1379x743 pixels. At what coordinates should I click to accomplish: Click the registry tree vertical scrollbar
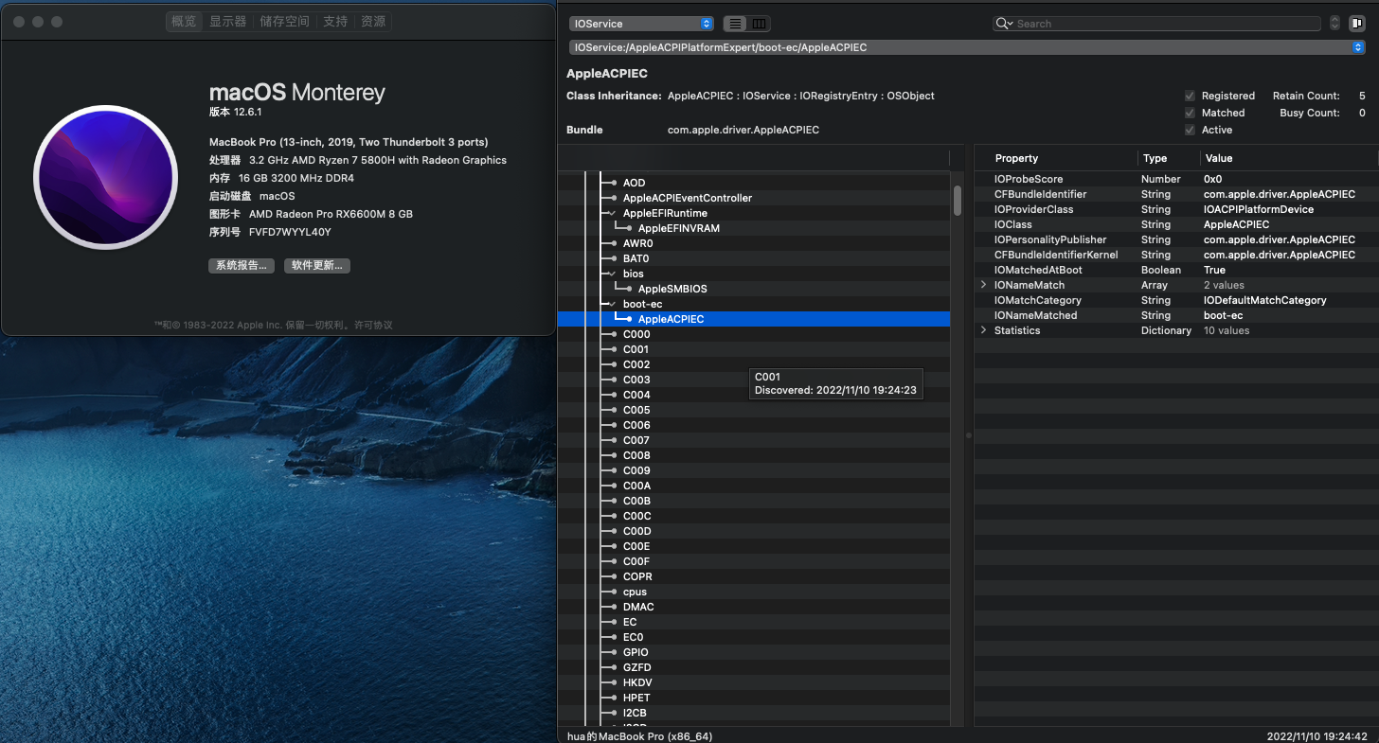point(958,201)
